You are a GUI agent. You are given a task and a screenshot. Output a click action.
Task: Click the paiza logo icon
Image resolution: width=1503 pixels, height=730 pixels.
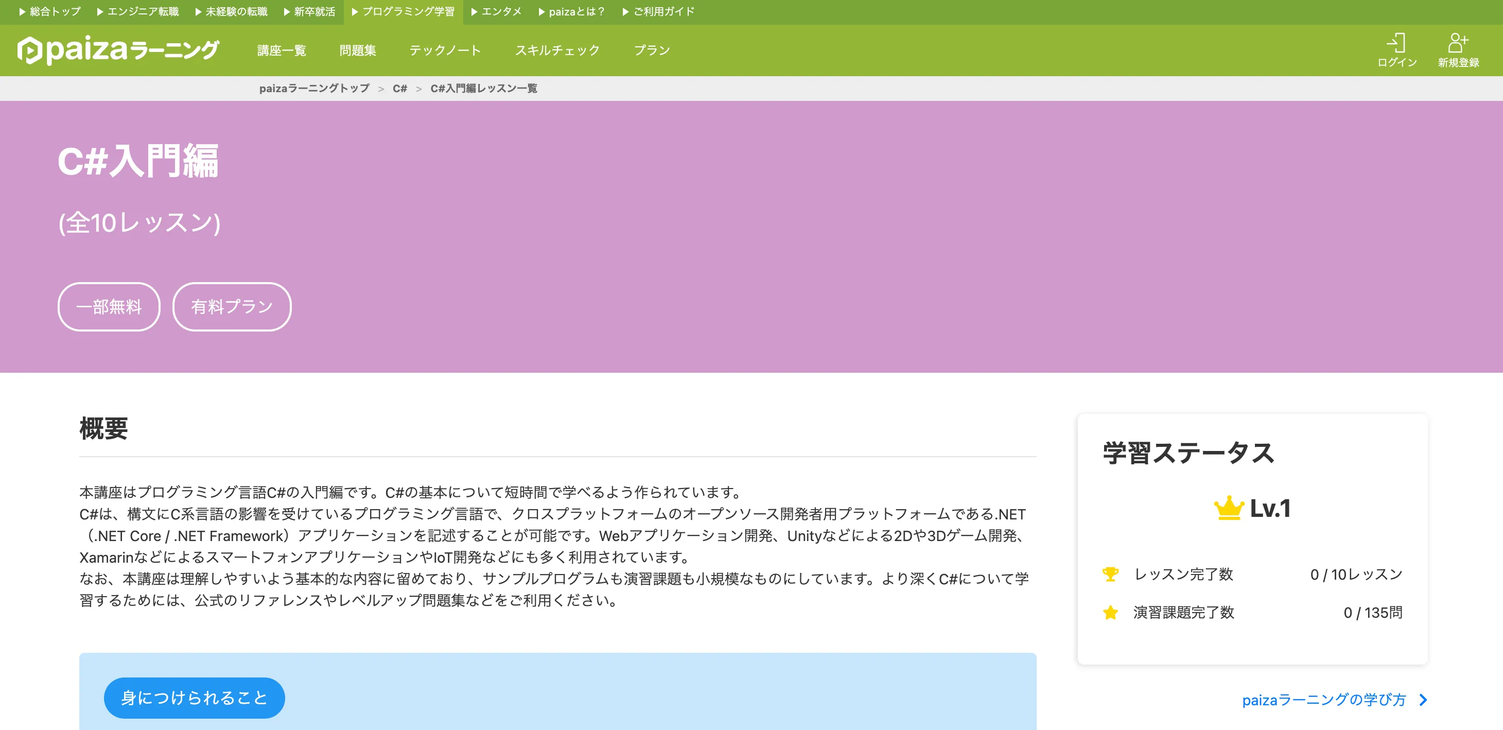[29, 50]
